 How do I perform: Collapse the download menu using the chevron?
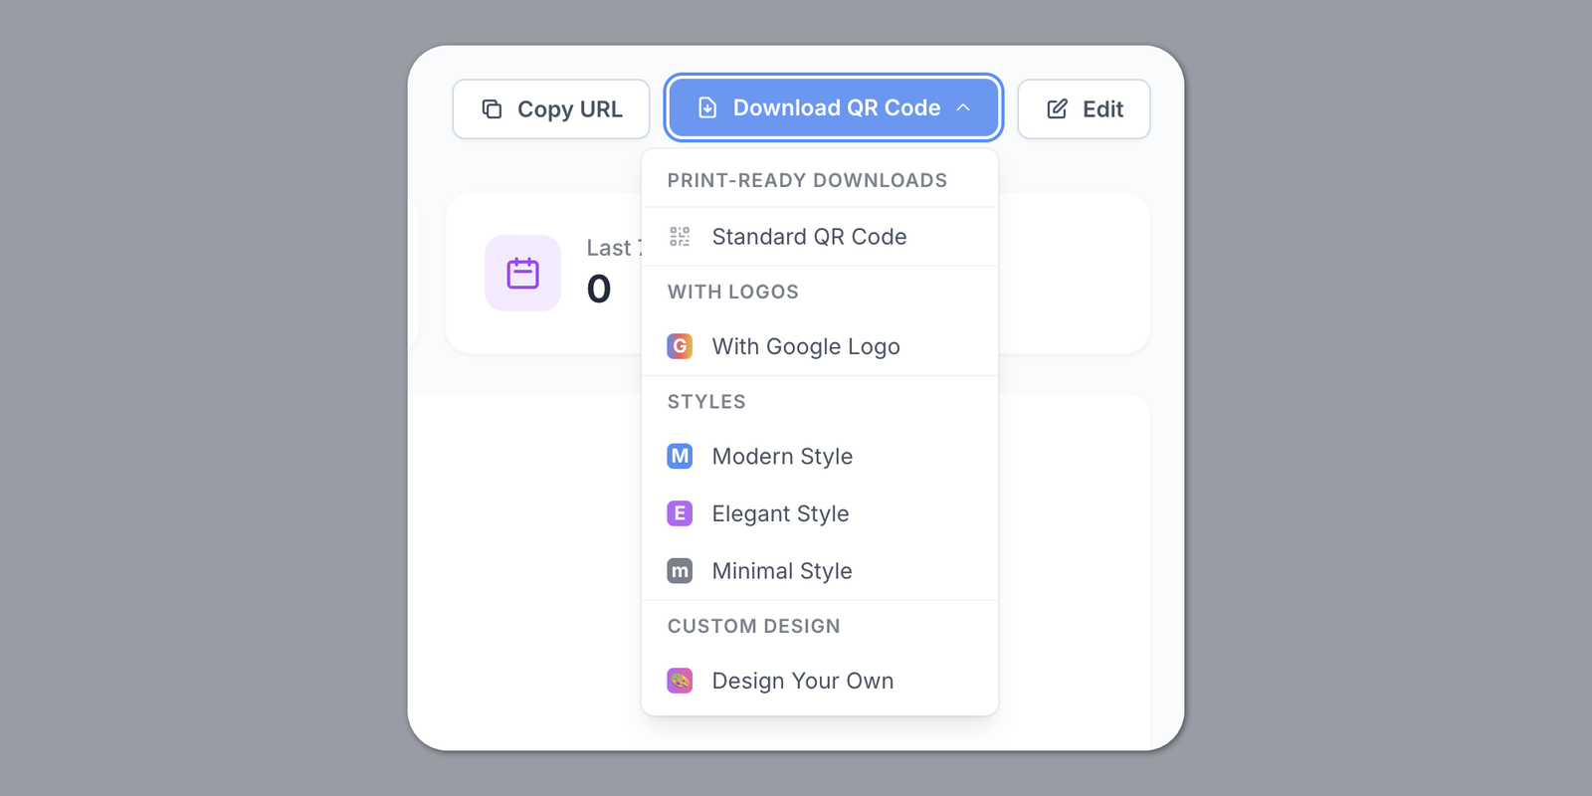tap(963, 107)
